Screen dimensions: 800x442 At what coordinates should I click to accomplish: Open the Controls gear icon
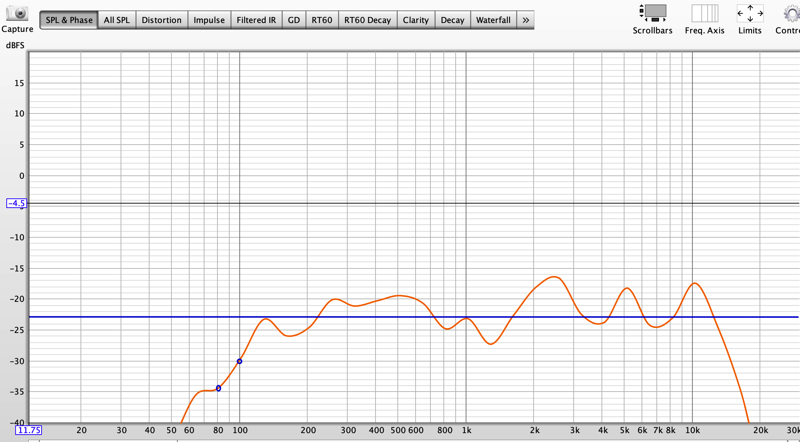click(x=792, y=14)
